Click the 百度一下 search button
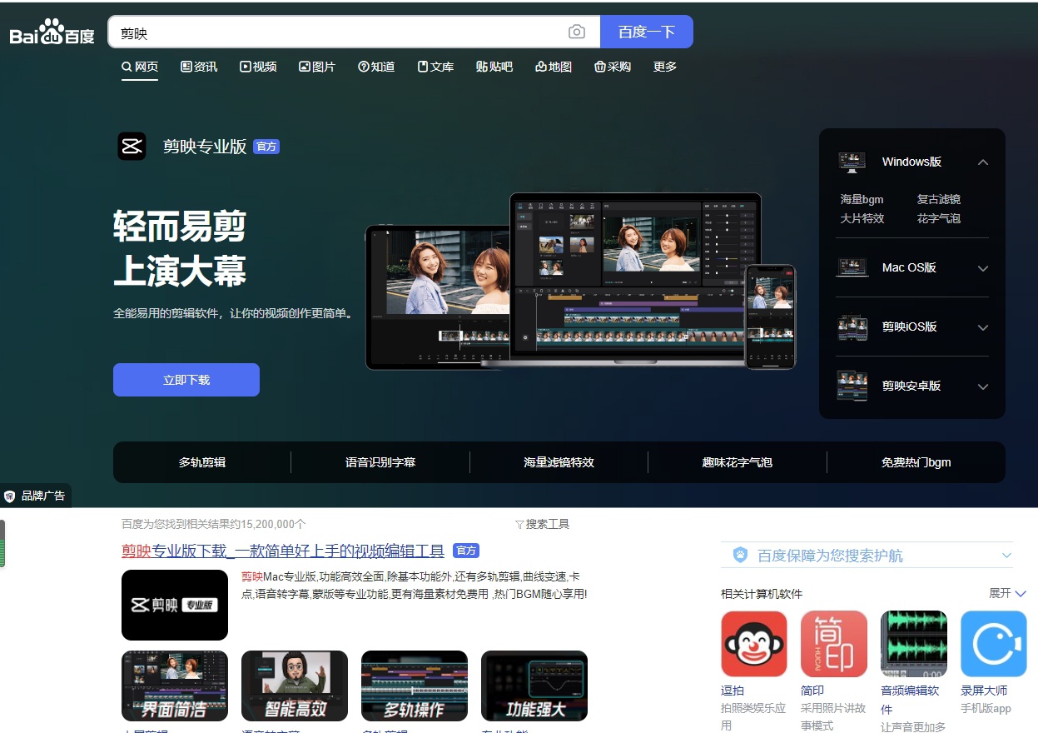The image size is (1038, 733). [x=647, y=32]
